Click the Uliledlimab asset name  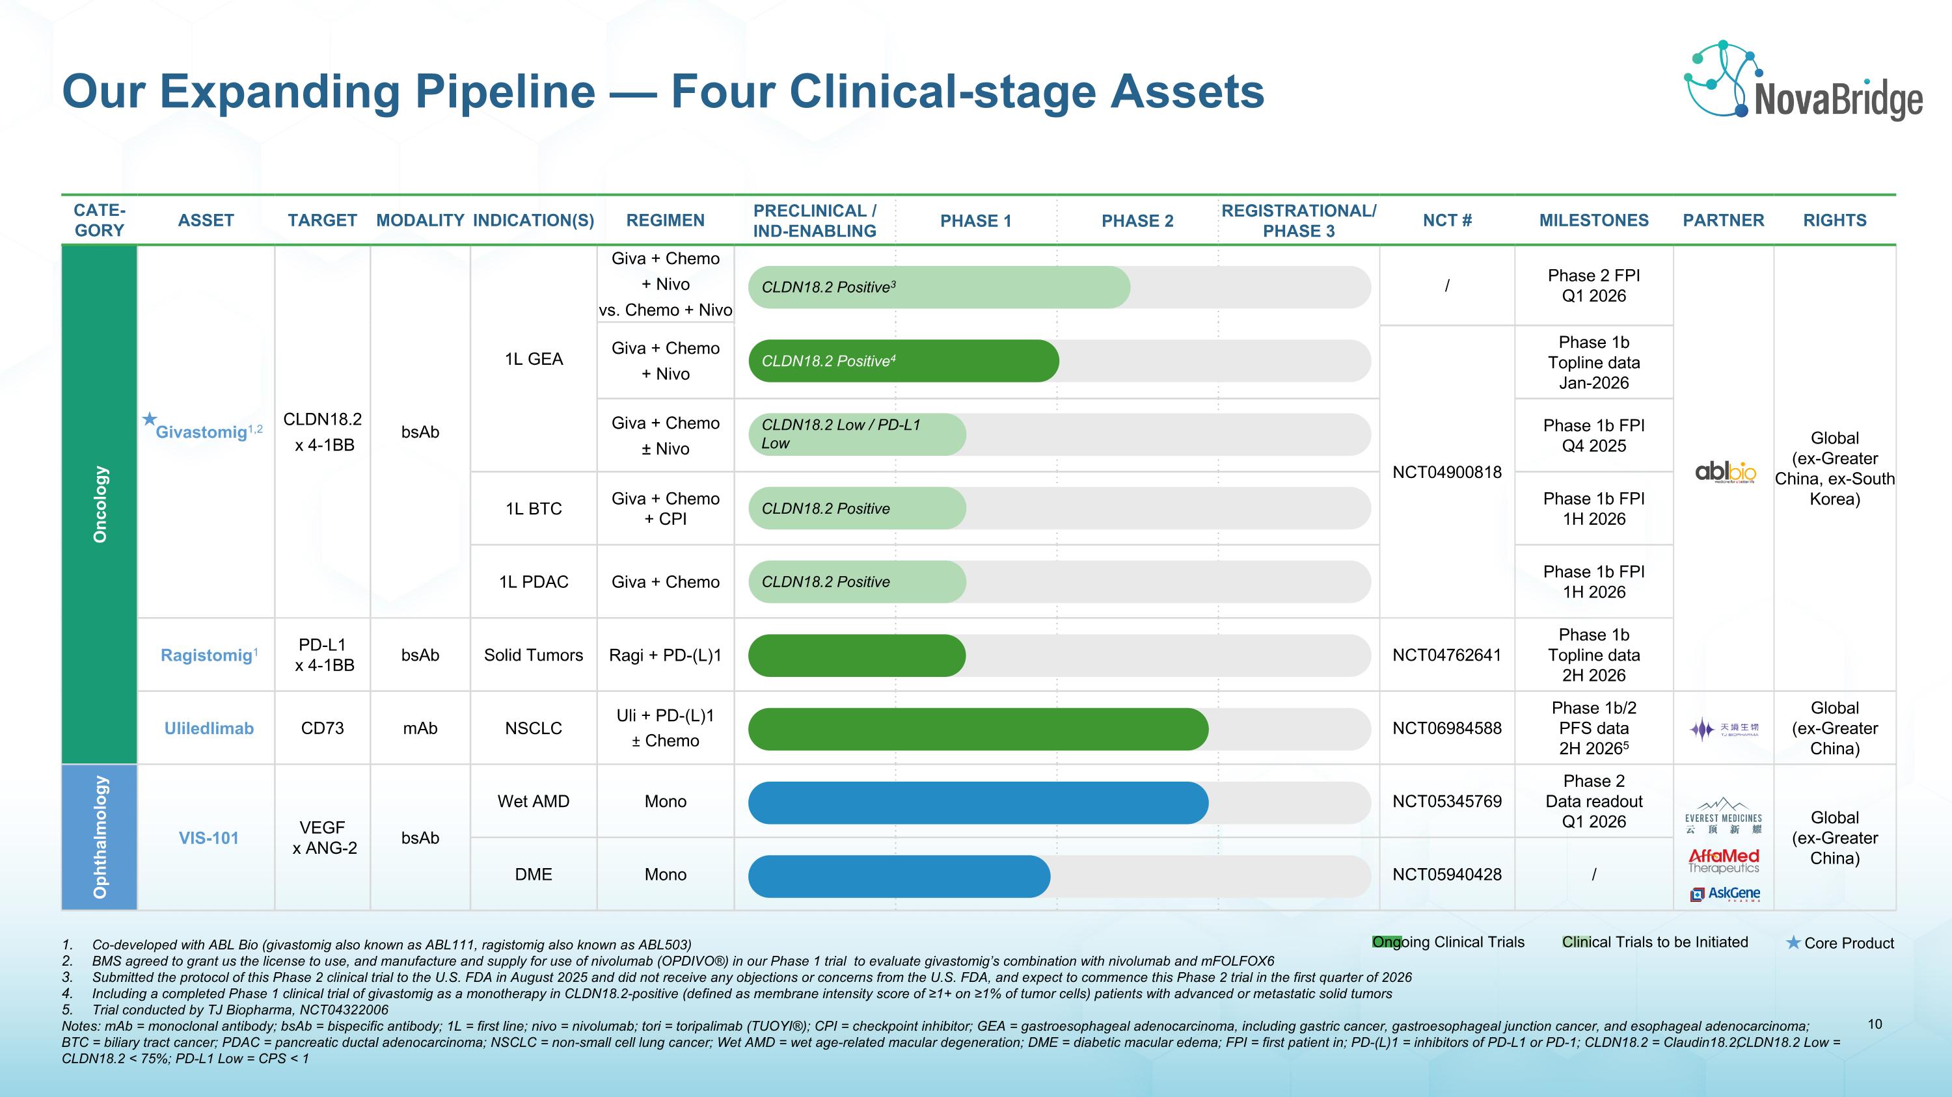click(x=208, y=728)
